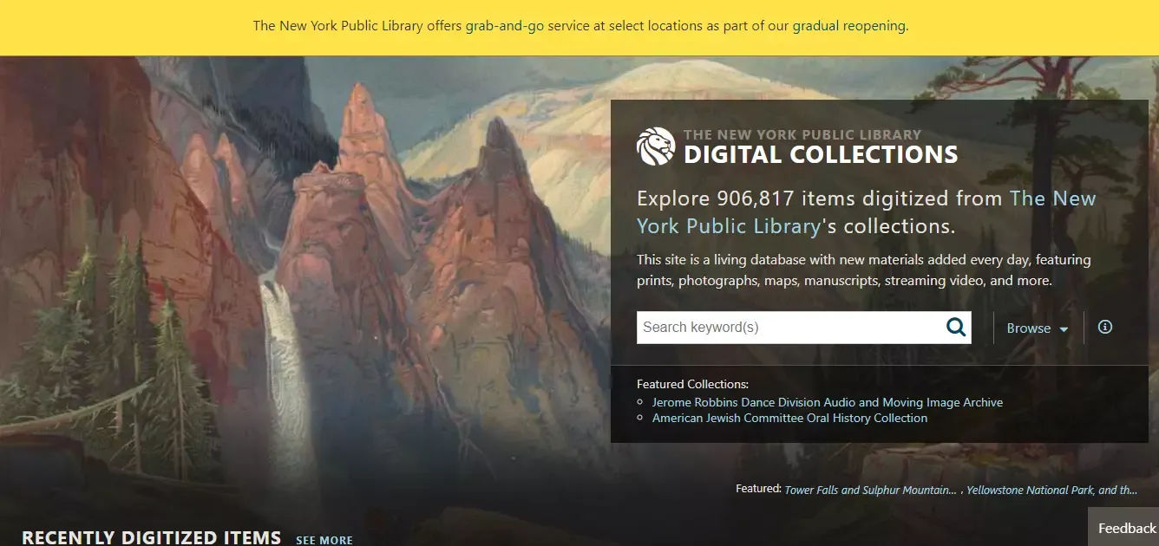Open featured Tower Falls and Sulphur Mountain link
The height and width of the screenshot is (546, 1159).
871,490
